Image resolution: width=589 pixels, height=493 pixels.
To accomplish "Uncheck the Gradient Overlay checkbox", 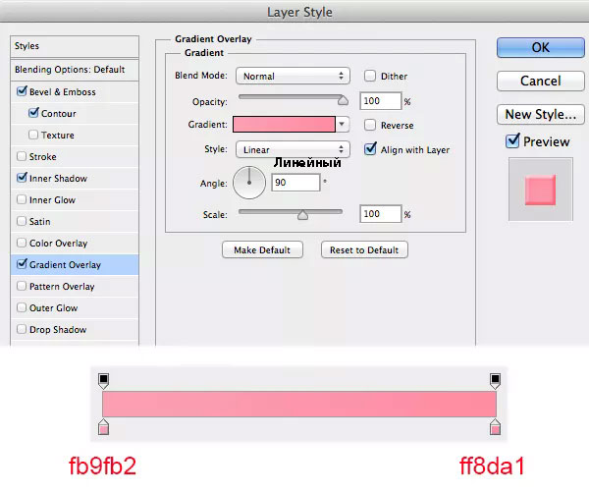I will [22, 264].
